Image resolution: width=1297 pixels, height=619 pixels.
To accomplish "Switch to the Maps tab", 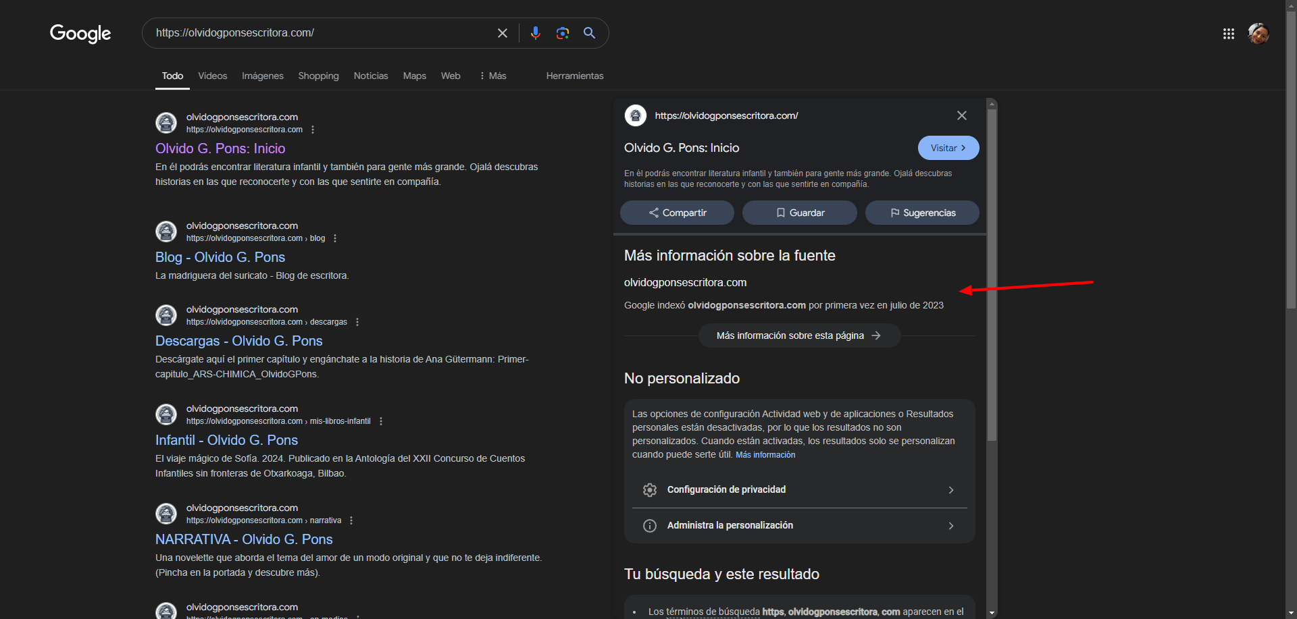I will coord(415,76).
